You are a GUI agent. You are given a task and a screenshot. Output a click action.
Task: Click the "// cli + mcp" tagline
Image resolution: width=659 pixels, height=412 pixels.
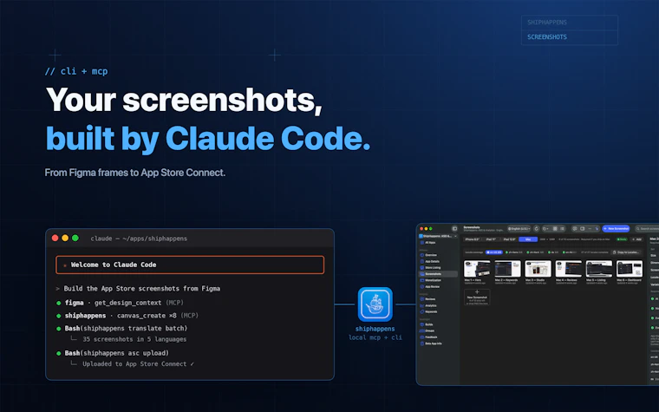[76, 71]
